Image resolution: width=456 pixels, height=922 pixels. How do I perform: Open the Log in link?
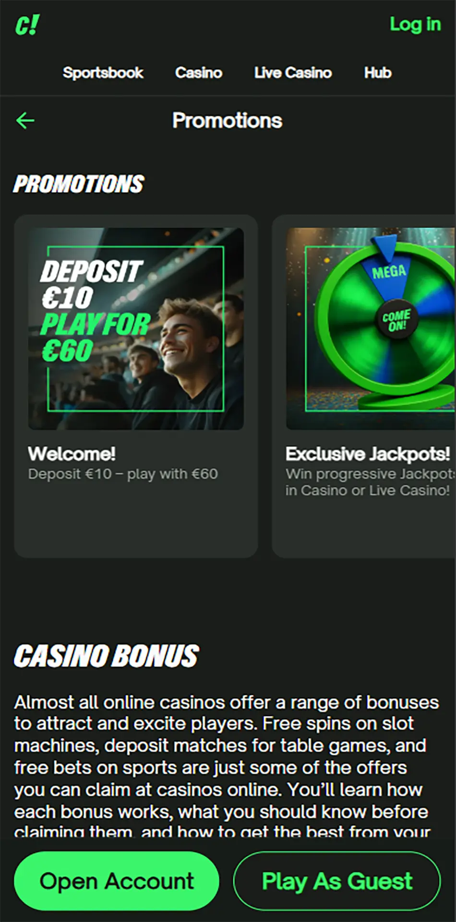(415, 24)
